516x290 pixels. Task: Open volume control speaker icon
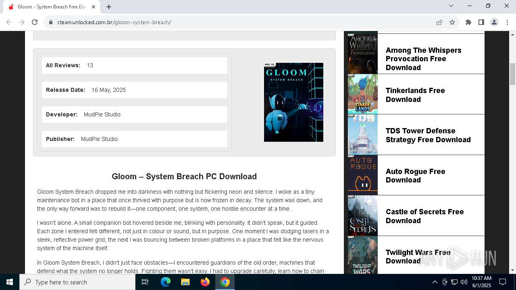[464, 282]
